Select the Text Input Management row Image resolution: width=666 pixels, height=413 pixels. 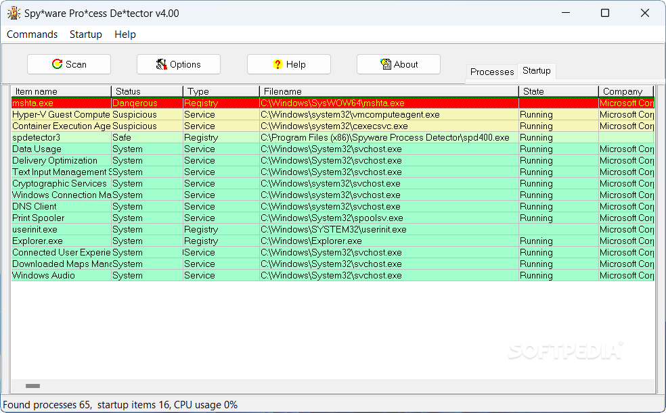(332, 172)
